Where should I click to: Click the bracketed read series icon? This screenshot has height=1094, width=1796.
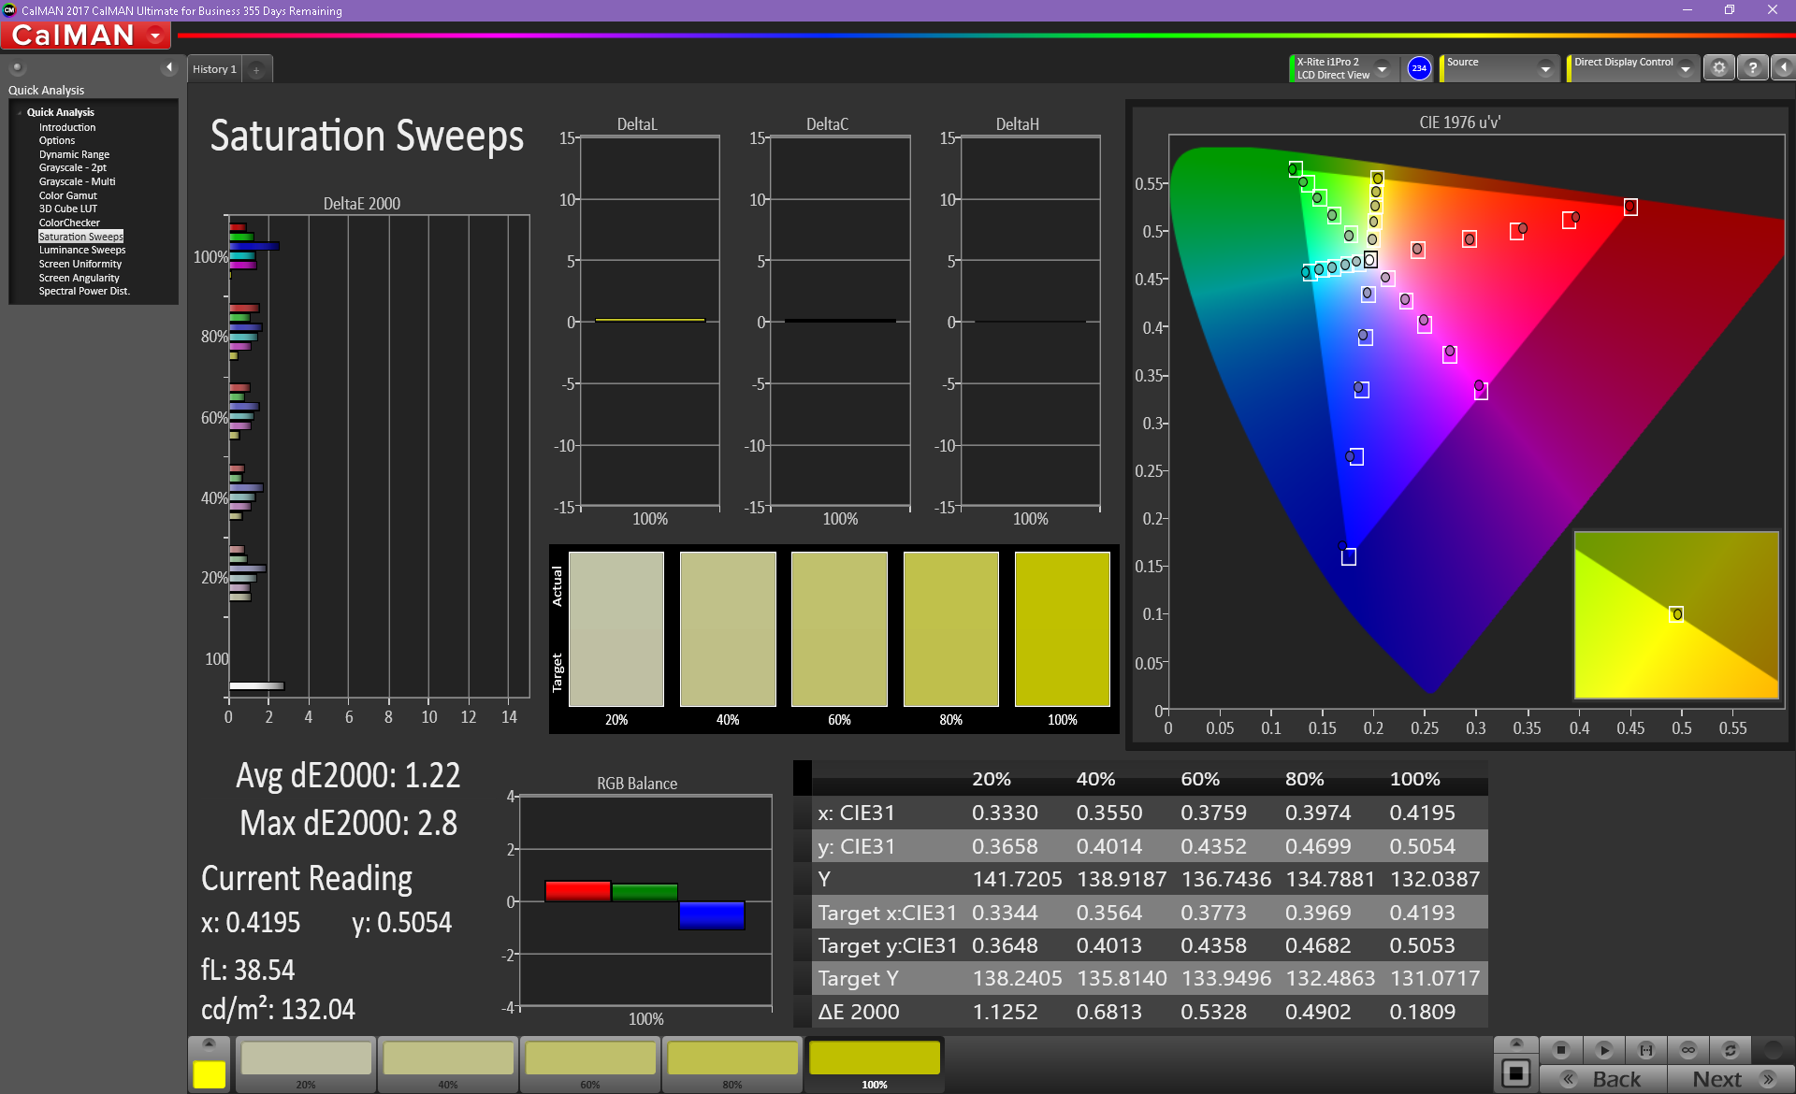point(1645,1050)
